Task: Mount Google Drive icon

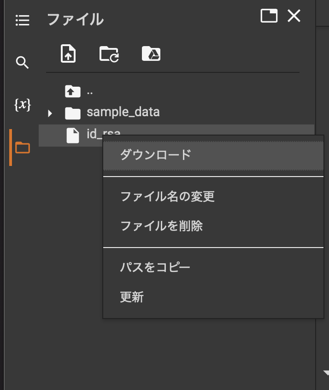Action: point(151,54)
